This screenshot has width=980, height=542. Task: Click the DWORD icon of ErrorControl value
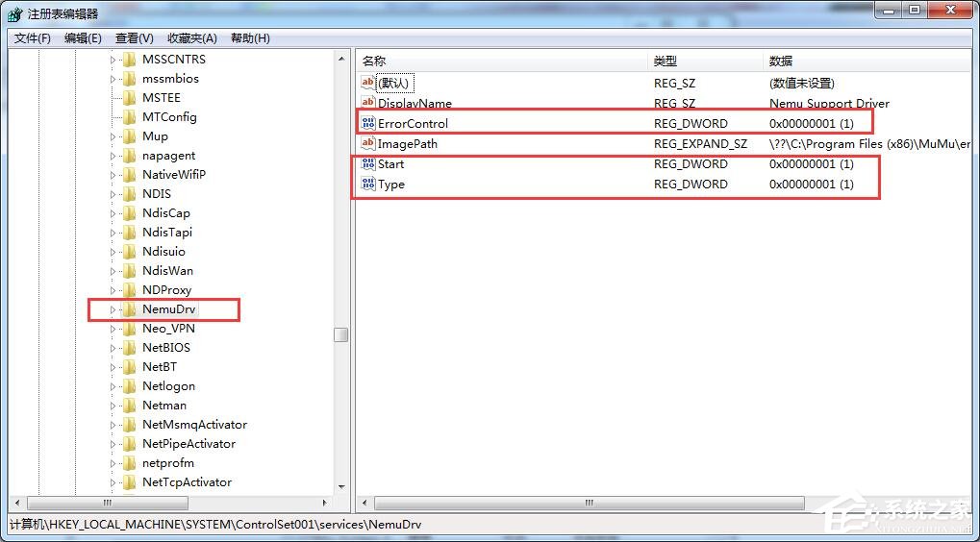click(x=368, y=124)
